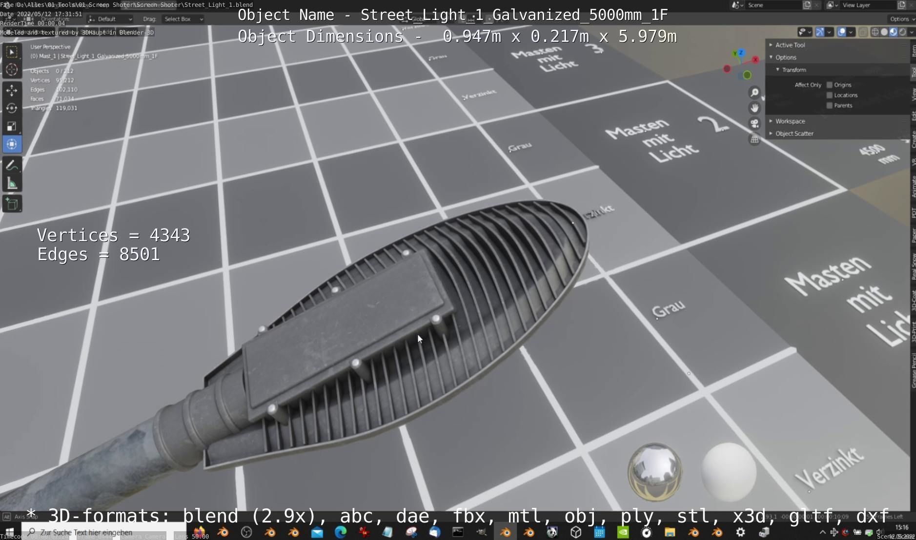Switch to material preview shading
The height and width of the screenshot is (540, 916).
coord(893,32)
